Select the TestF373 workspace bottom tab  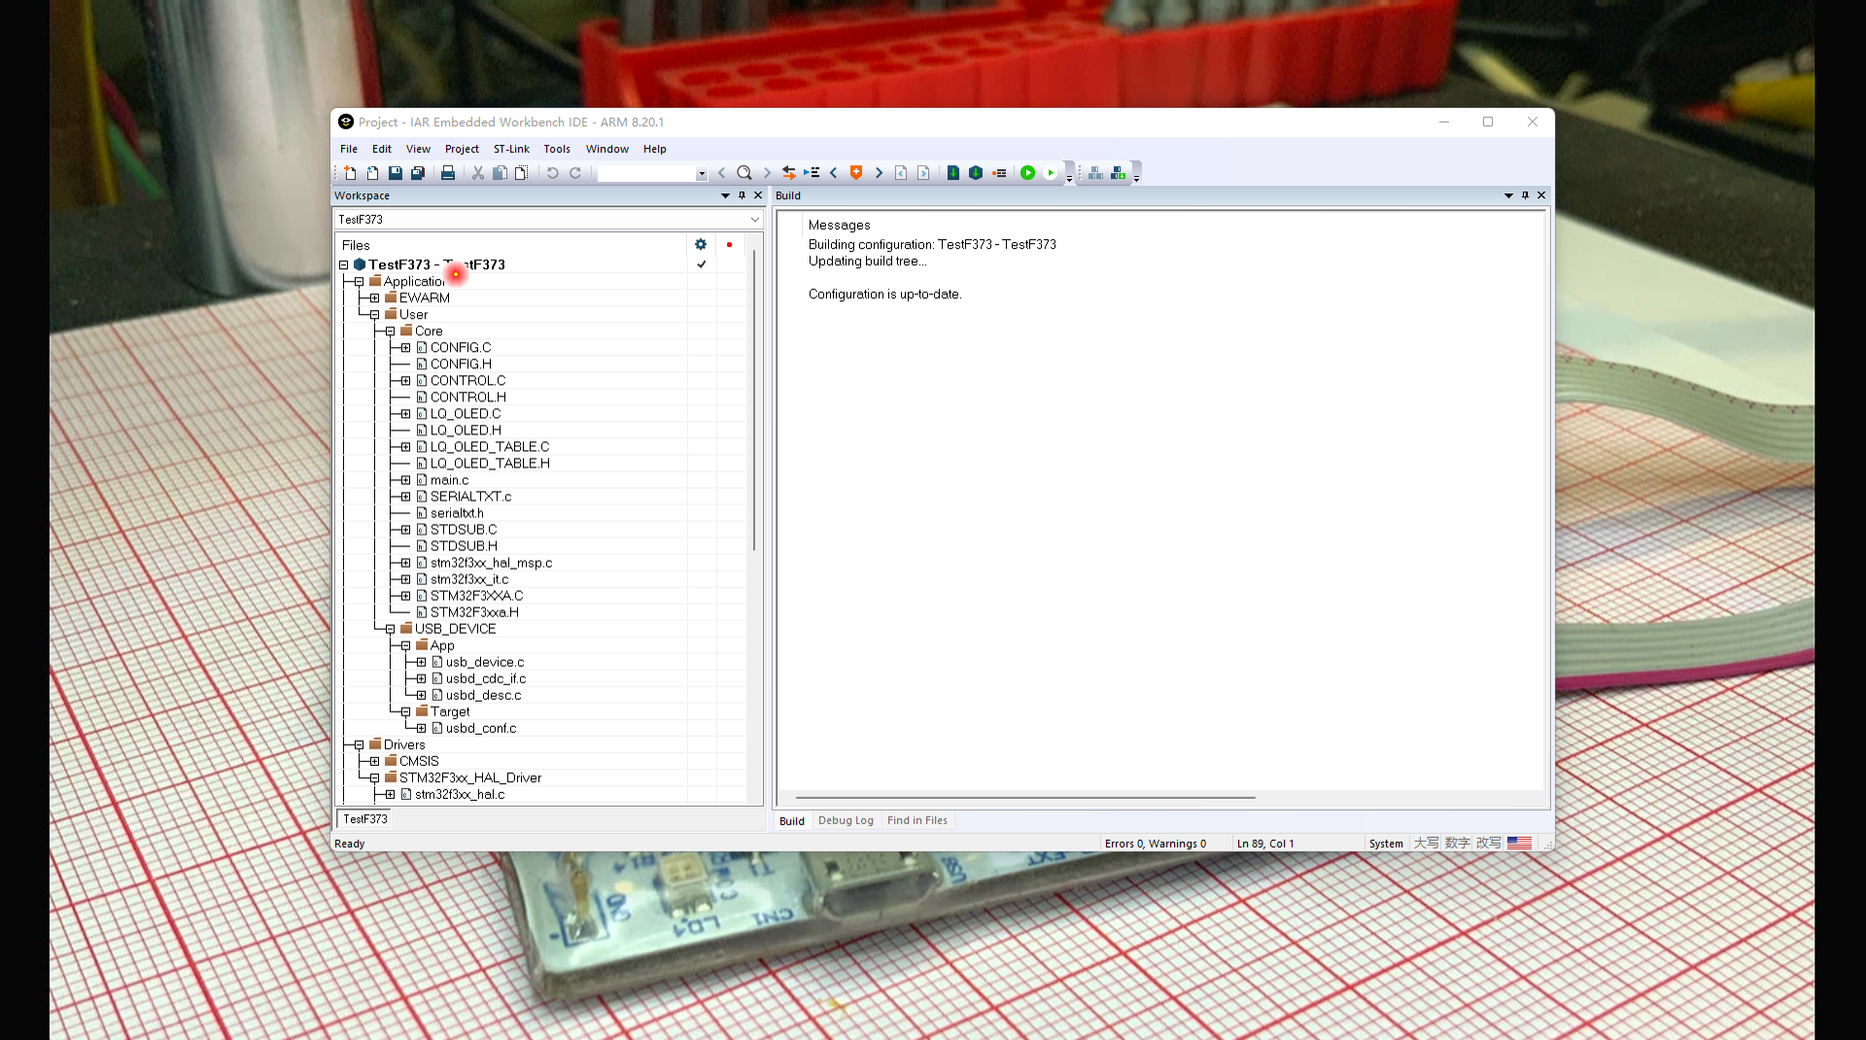[x=364, y=818]
